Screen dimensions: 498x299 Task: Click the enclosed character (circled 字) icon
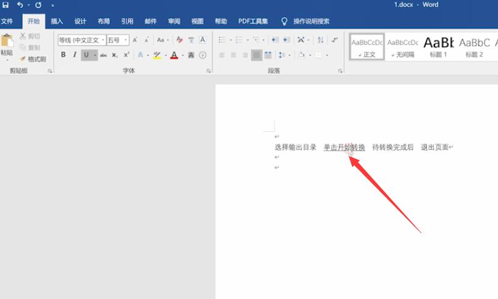tap(202, 55)
